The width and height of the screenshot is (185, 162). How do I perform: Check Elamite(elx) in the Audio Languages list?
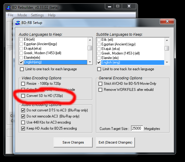(21, 58)
